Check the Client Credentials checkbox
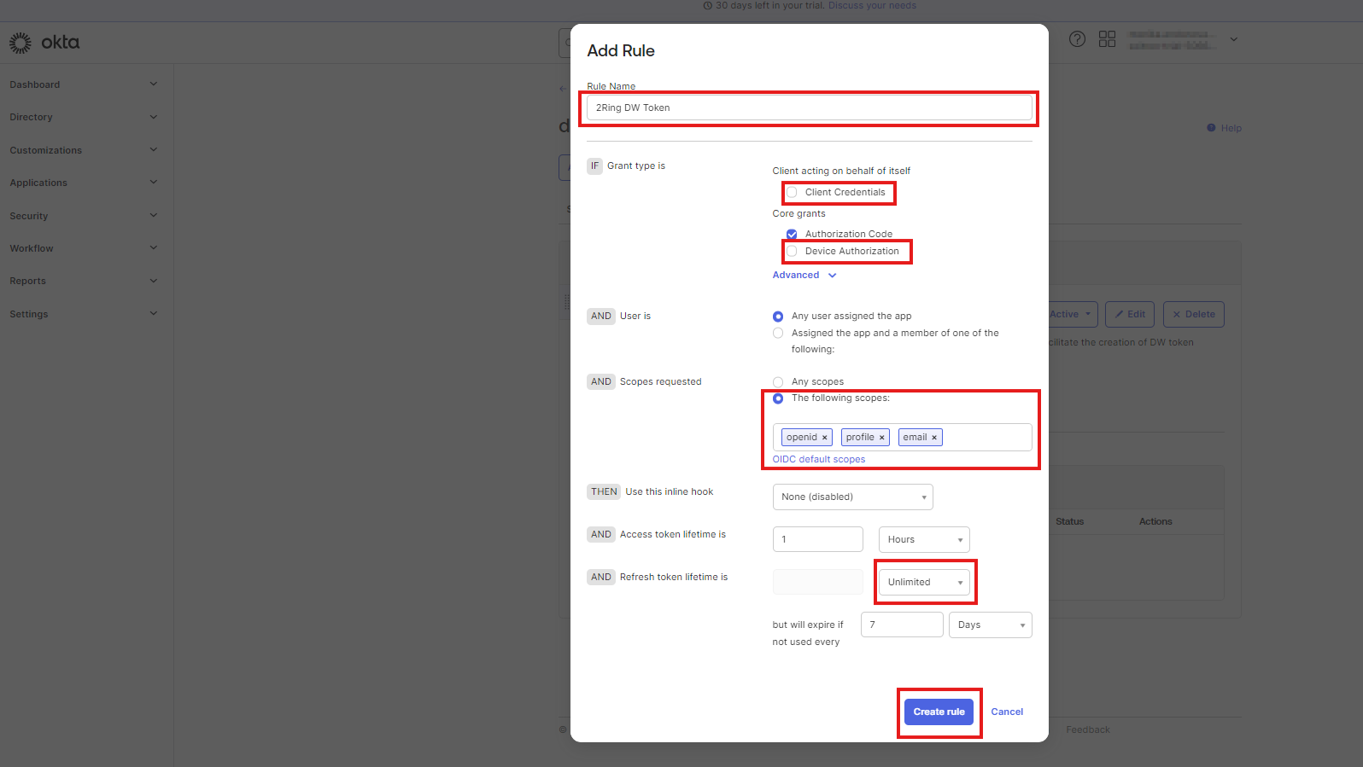Screen dimensions: 1363x767 [792, 193]
